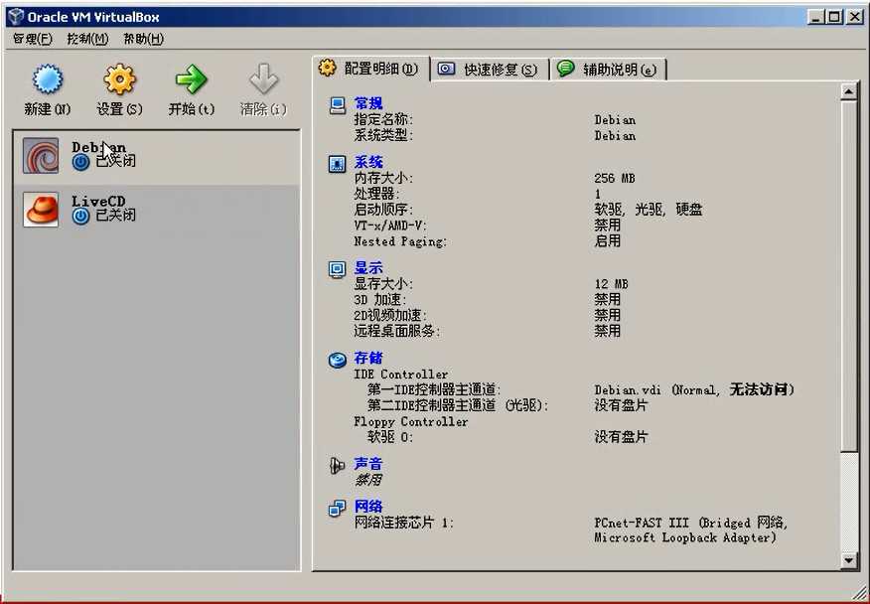The width and height of the screenshot is (870, 604).
Task: Open the 控制(M) menu
Action: pyautogui.click(x=87, y=39)
